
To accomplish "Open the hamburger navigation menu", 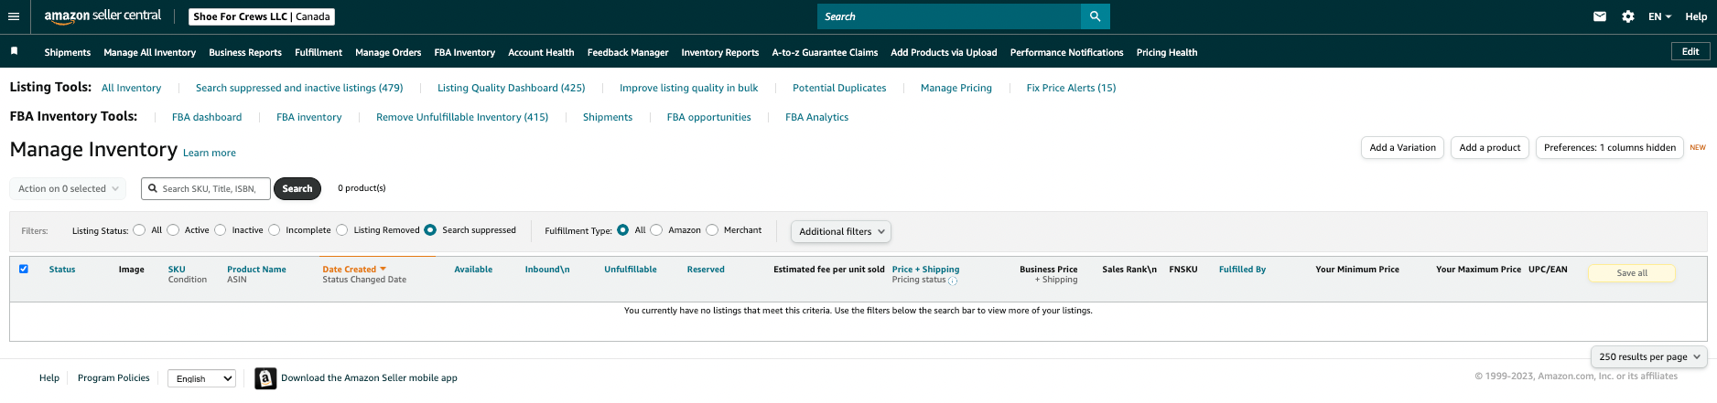I will click(13, 16).
